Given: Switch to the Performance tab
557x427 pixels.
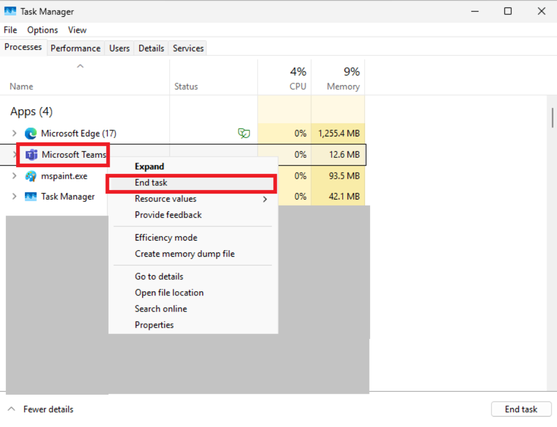Looking at the screenshot, I should (76, 48).
